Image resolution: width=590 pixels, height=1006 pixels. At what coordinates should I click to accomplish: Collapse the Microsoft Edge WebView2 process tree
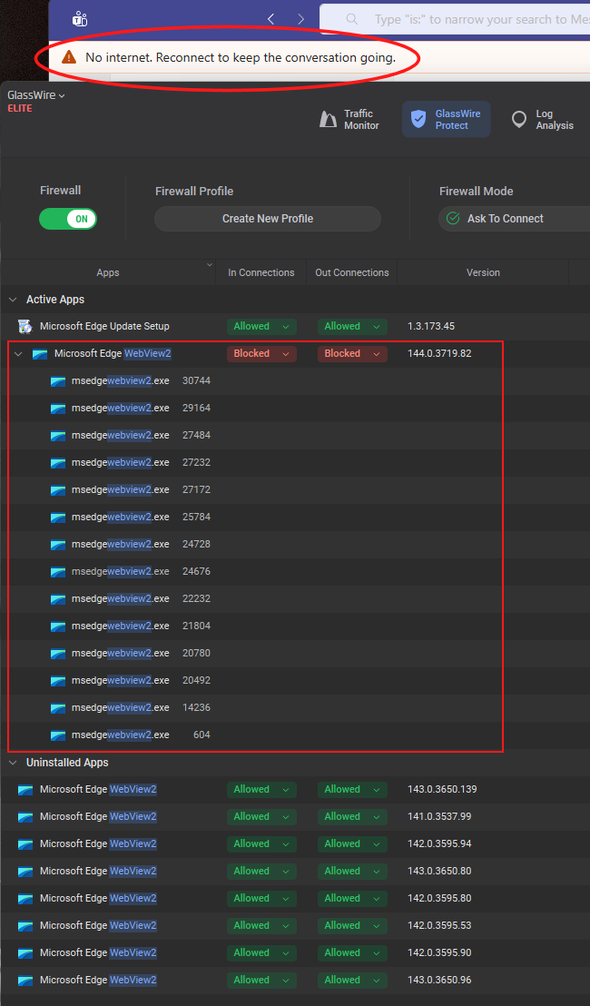click(18, 354)
